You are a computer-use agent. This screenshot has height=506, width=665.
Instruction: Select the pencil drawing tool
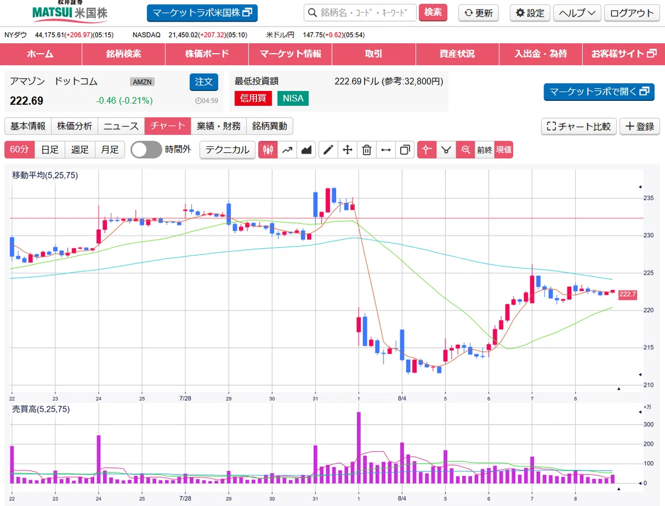coord(328,150)
